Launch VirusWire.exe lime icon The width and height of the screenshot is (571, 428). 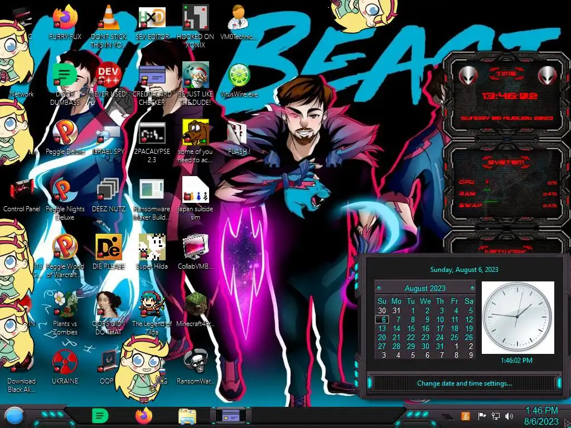[239, 76]
